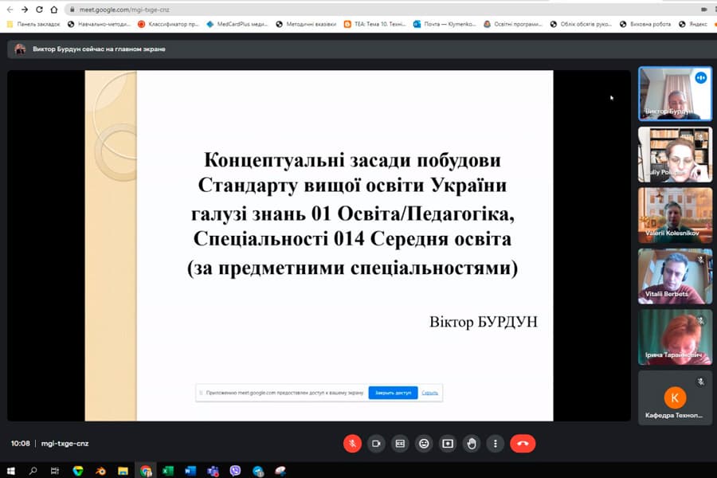
Task: Open 'Облік обсягів руко...' bookmark
Action: tap(581, 24)
